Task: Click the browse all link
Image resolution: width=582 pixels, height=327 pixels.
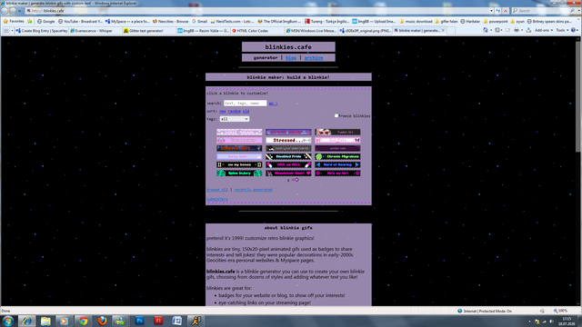Action: 217,190
